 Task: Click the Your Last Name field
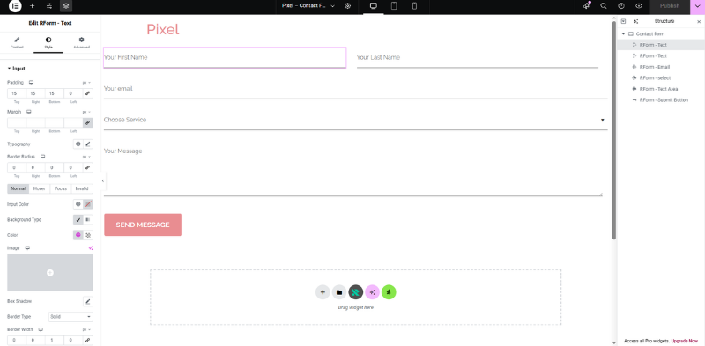point(478,57)
